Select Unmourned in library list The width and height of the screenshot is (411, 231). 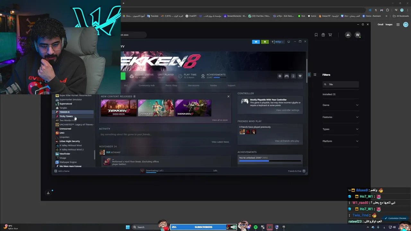[65, 129]
